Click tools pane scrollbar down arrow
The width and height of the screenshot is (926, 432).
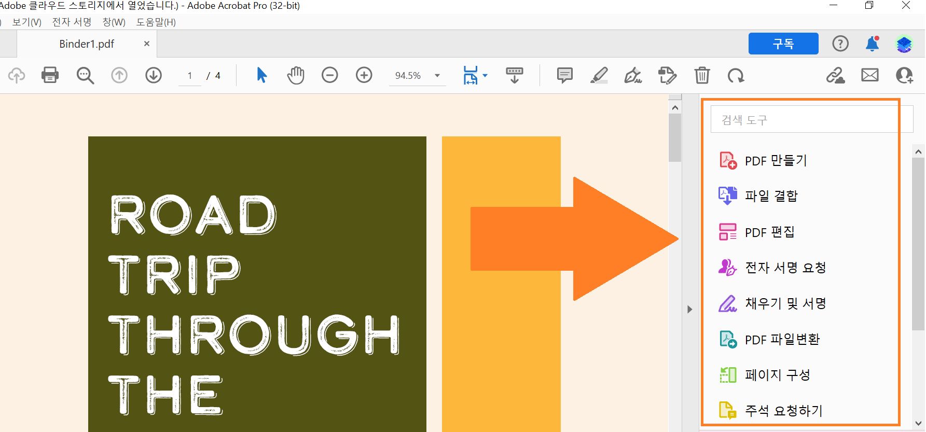(918, 423)
